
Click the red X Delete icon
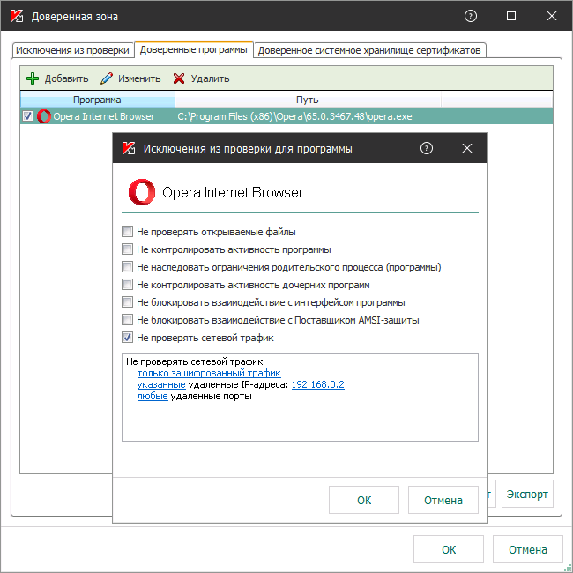point(179,78)
